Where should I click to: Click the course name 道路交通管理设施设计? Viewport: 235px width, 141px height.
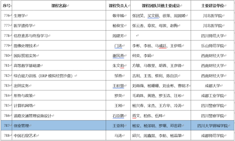click(x=33, y=116)
